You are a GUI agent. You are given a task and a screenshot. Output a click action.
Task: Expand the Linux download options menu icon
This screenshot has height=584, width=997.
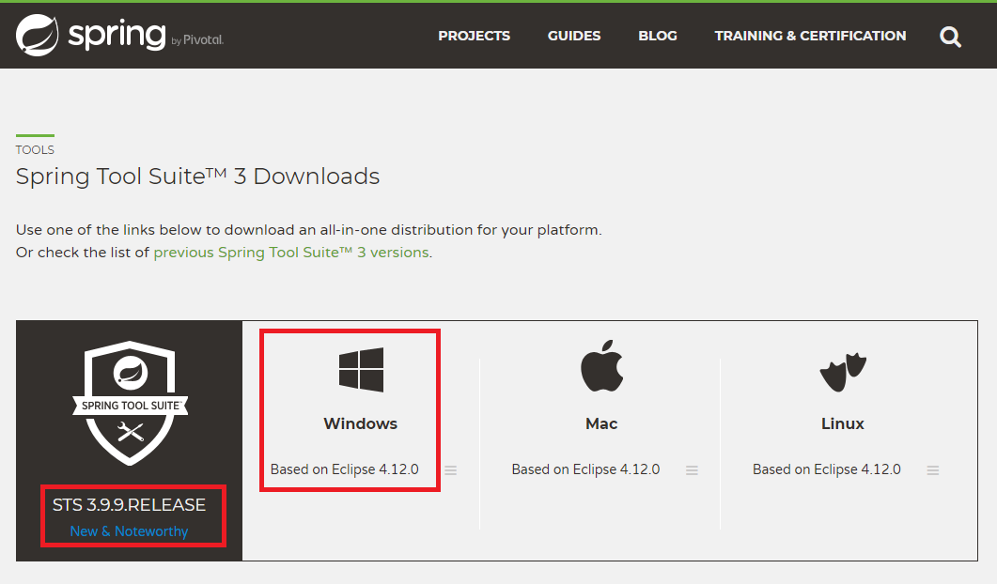click(933, 470)
